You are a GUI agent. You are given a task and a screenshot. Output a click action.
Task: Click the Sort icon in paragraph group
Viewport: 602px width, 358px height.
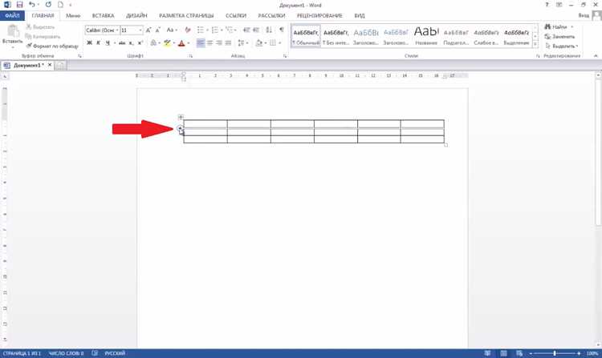pyautogui.click(x=269, y=30)
